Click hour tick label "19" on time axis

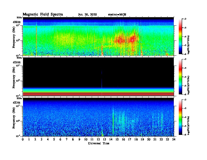click(x=142, y=139)
